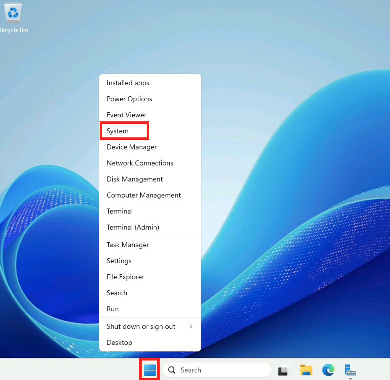Focus the taskbar Search field
The image size is (390, 380).
click(x=217, y=370)
